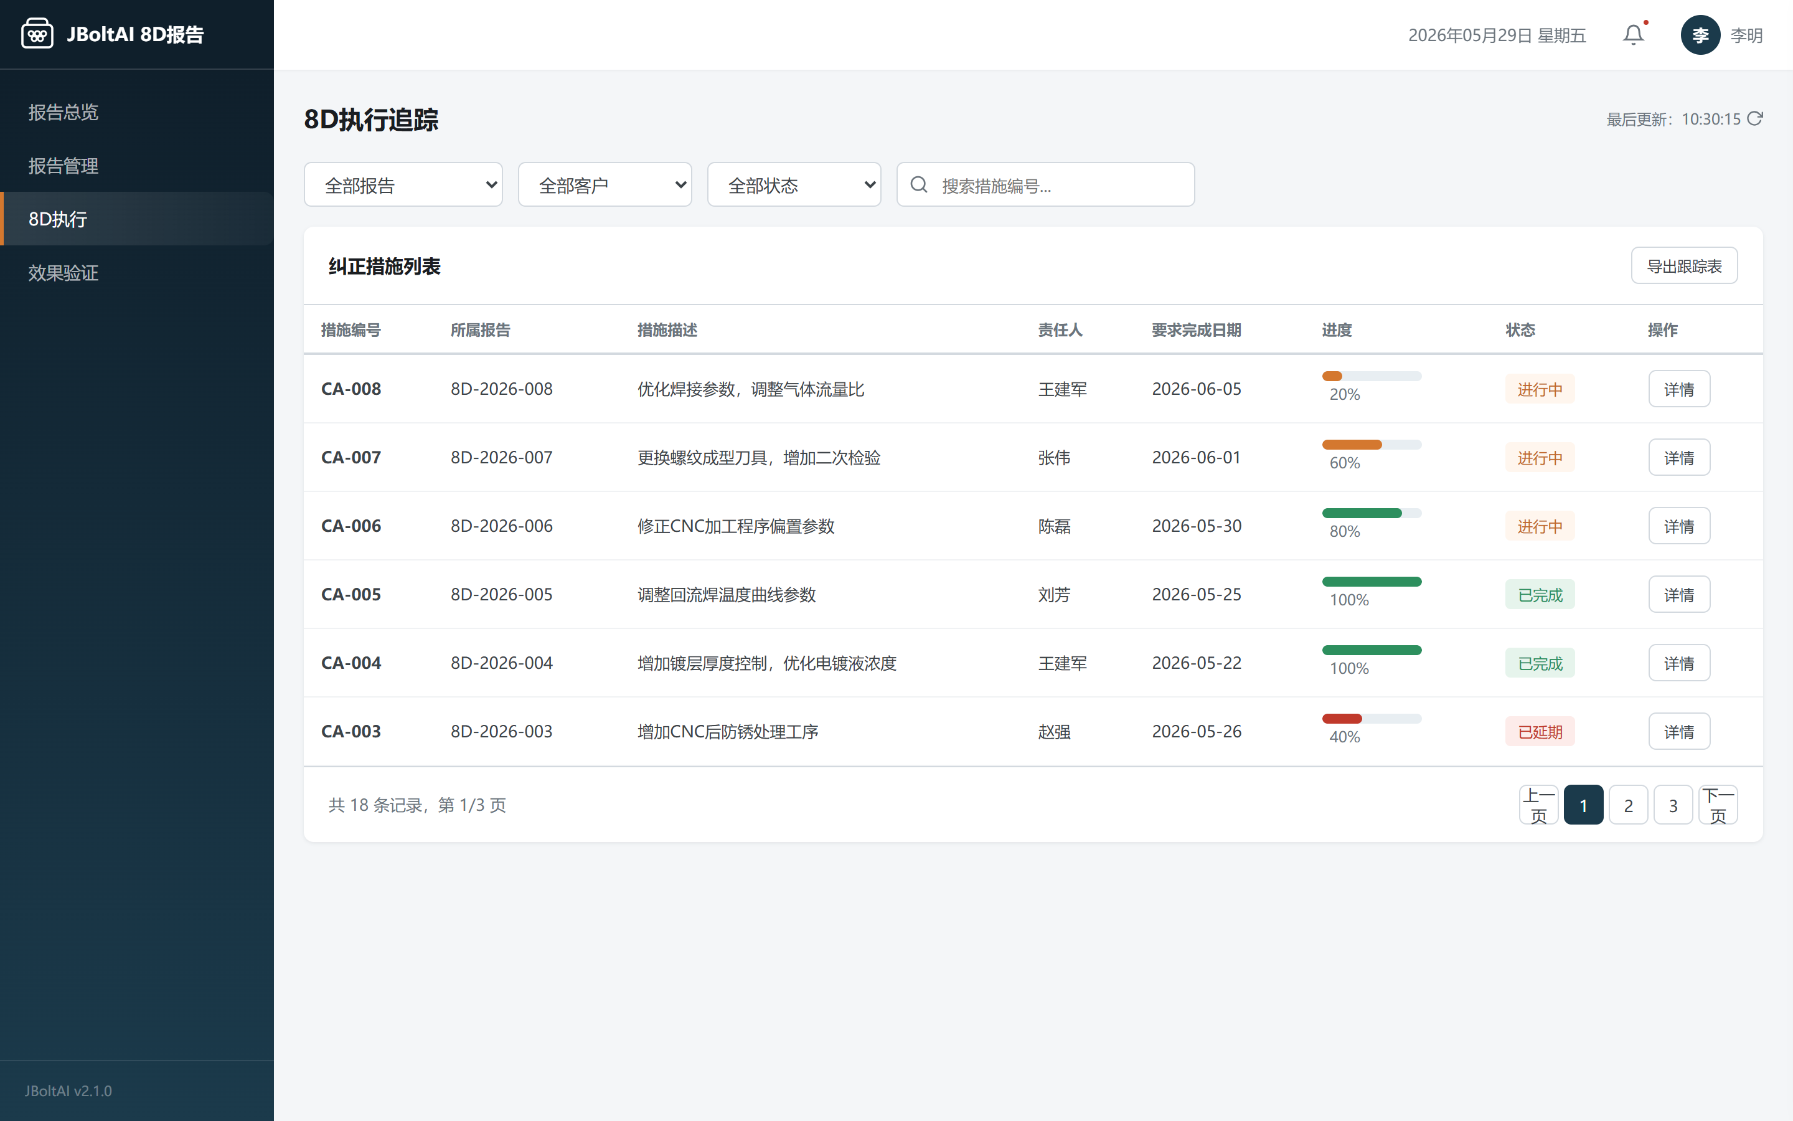Click the refresh icon beside last update time

(1754, 118)
